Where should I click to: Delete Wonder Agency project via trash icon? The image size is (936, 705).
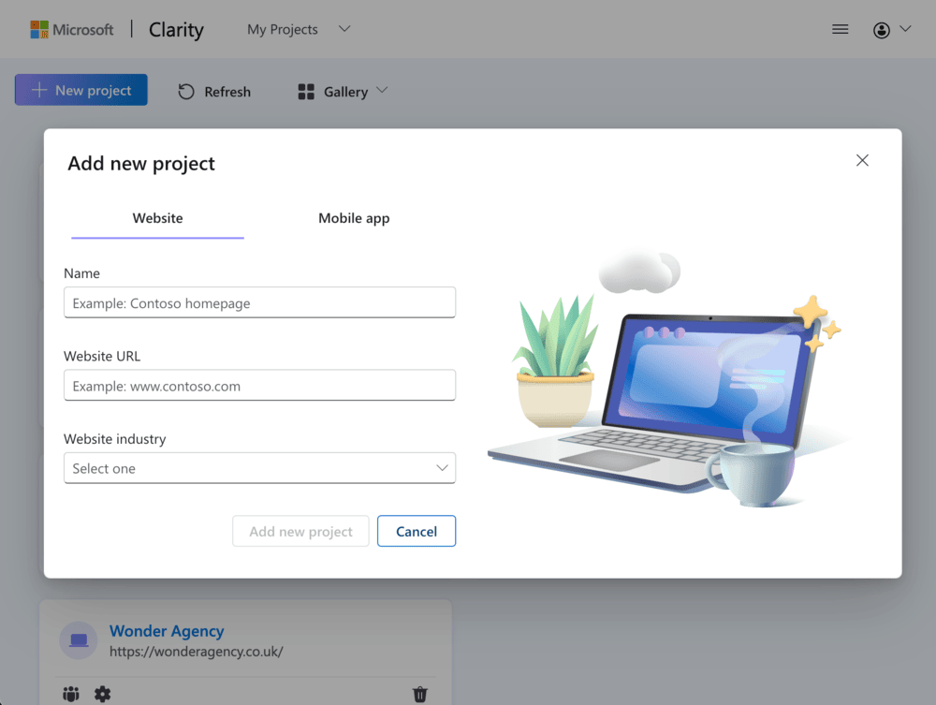(420, 694)
